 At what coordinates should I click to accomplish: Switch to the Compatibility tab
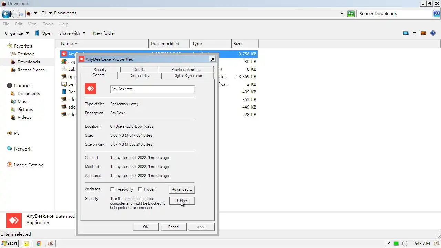point(139,76)
